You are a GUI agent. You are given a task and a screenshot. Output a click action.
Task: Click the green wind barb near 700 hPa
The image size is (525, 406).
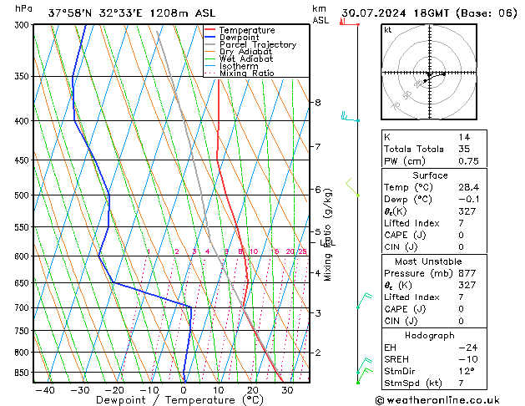(362, 301)
